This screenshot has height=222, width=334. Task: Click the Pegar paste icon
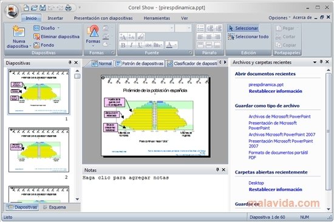279,28
